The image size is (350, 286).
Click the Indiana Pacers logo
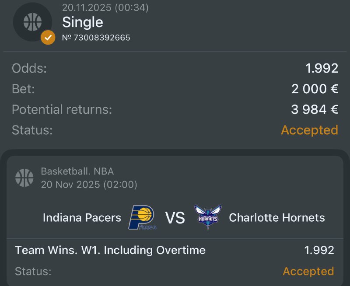tap(143, 217)
